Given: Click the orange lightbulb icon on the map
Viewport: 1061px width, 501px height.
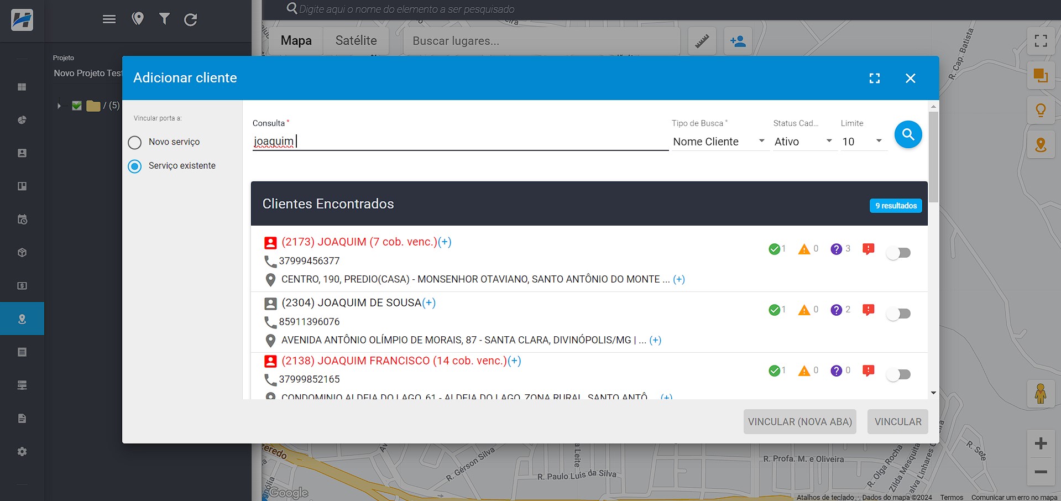Looking at the screenshot, I should [1041, 110].
